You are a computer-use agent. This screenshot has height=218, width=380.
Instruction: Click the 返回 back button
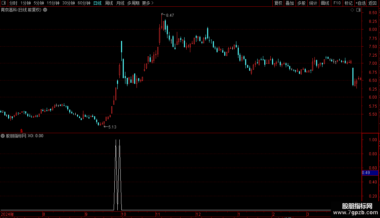(373, 3)
